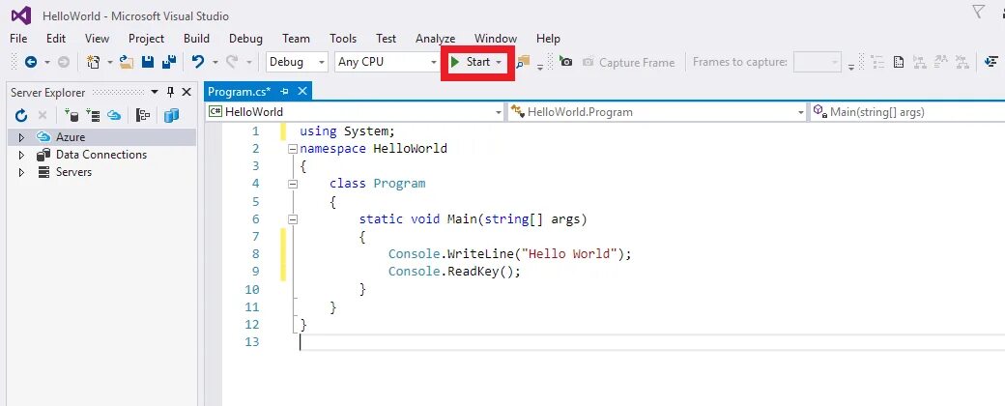Click the "Hello World" string in code
1005x406 pixels.
tap(569, 254)
